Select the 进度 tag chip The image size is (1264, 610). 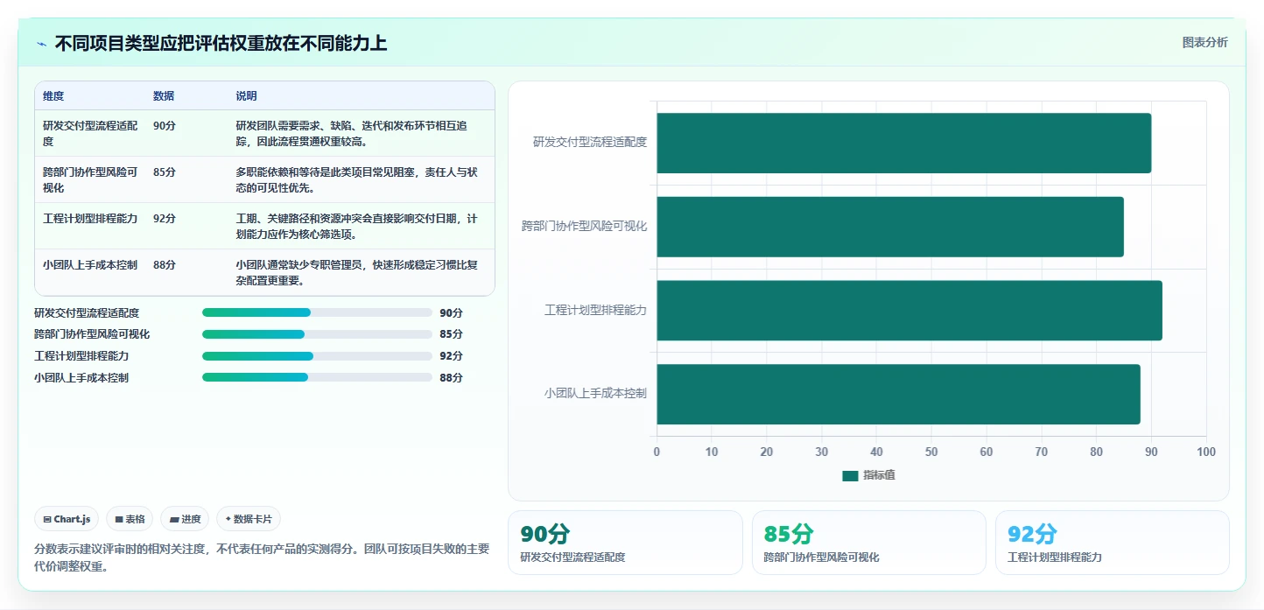point(185,519)
